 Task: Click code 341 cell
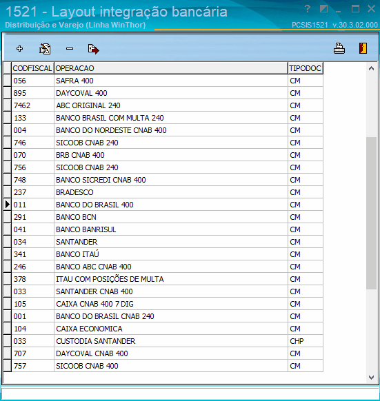(33, 254)
